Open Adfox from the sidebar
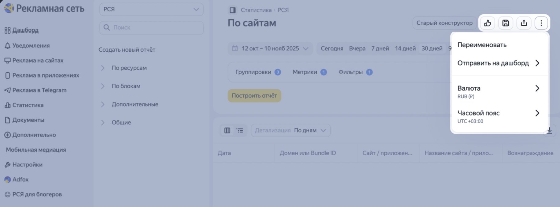 [20, 180]
